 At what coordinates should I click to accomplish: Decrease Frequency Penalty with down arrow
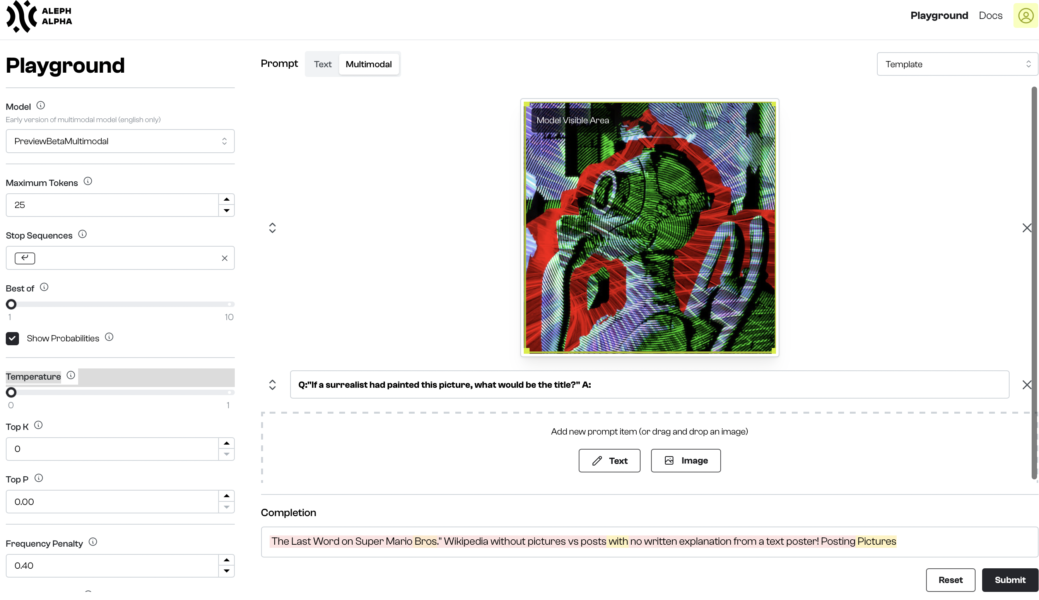[x=226, y=571]
